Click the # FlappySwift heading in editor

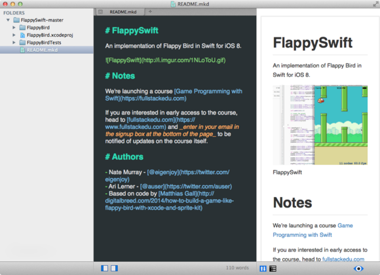(132, 31)
